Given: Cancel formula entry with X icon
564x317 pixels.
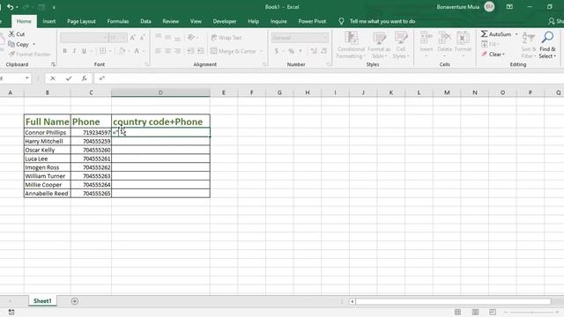Looking at the screenshot, I should [53, 78].
